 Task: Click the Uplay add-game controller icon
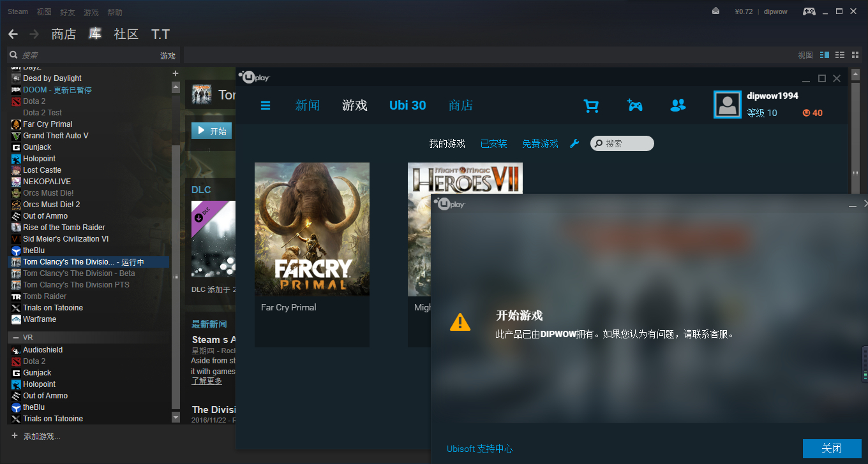pyautogui.click(x=634, y=105)
